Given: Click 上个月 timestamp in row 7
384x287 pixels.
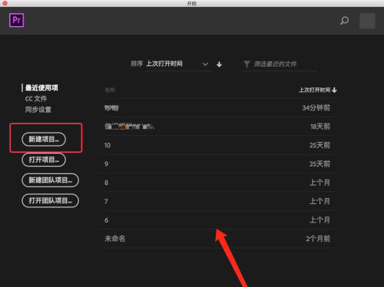Looking at the screenshot, I should [x=319, y=201].
